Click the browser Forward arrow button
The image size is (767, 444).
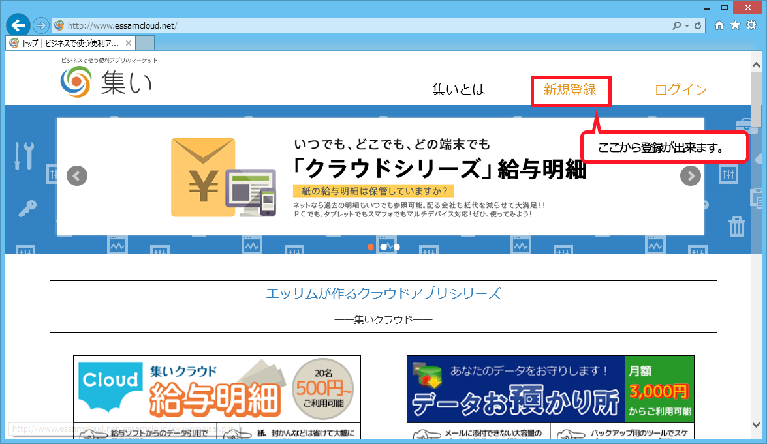pyautogui.click(x=41, y=25)
